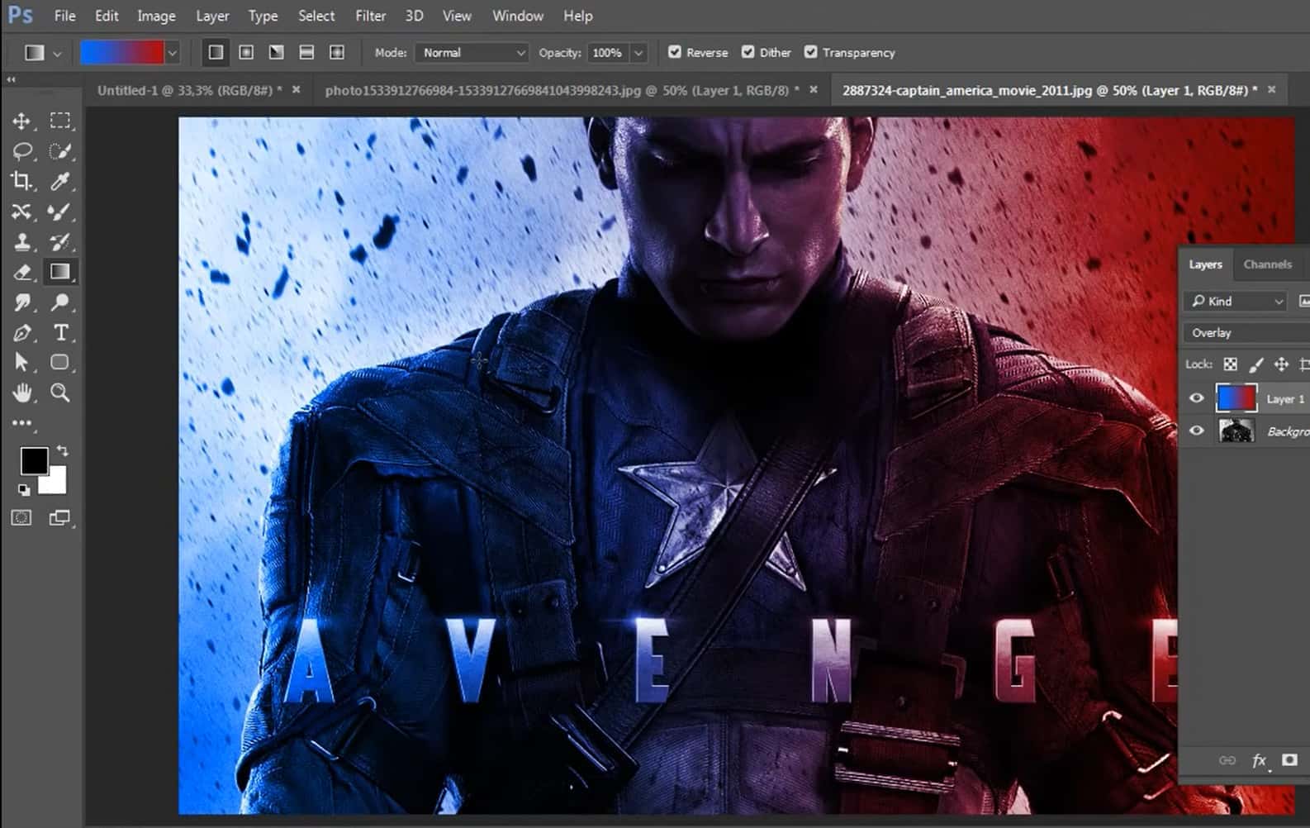The image size is (1310, 828).
Task: Select the Patch healing tool
Action: (x=21, y=212)
